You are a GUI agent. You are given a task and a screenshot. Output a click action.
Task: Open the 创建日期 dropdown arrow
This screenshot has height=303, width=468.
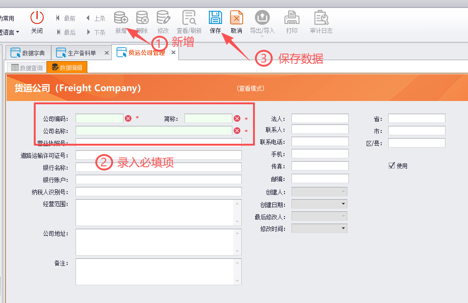[x=343, y=204]
